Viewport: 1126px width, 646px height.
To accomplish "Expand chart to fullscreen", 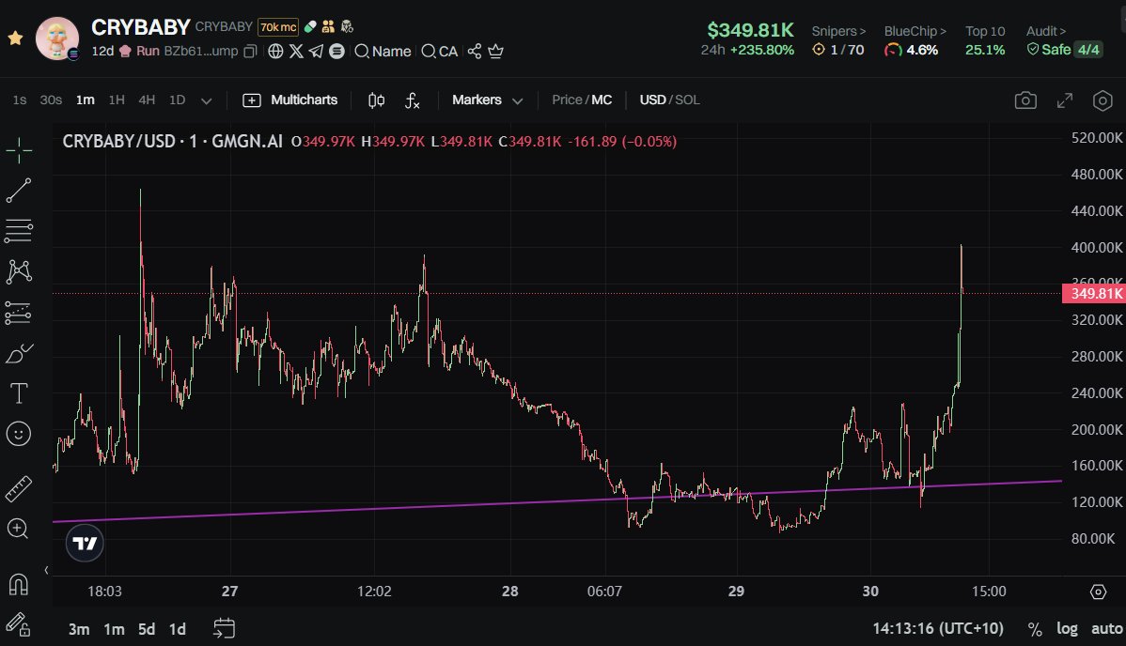I will 1064,100.
